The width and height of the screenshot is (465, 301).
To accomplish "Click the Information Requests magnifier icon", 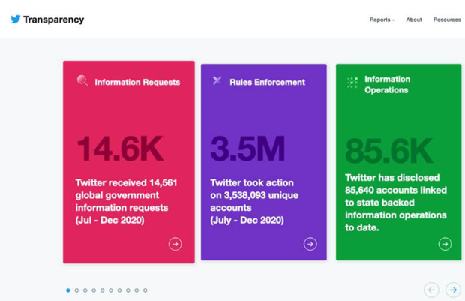I will 82,81.
